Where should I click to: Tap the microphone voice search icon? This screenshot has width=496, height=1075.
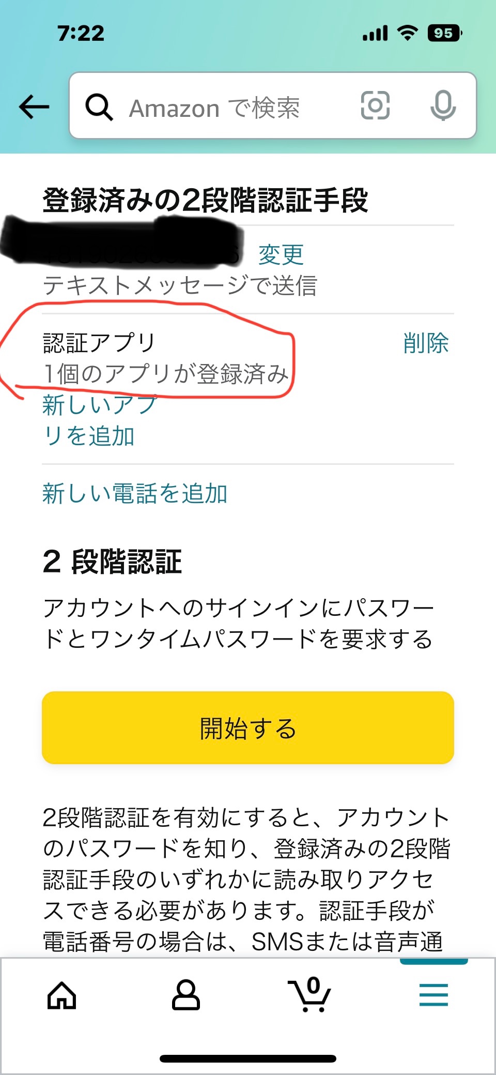tap(443, 105)
